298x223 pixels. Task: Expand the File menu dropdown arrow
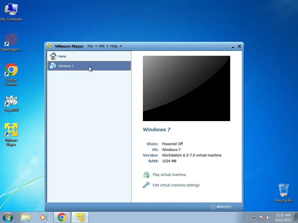click(x=96, y=46)
